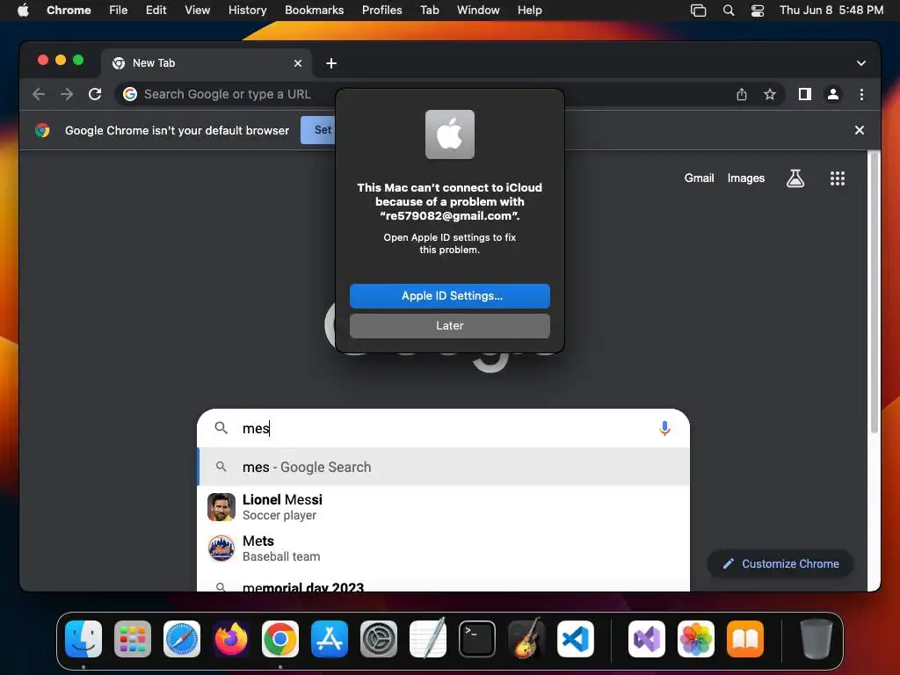Screen dimensions: 900x675
Task: Open Books from the Dock
Action: click(745, 639)
